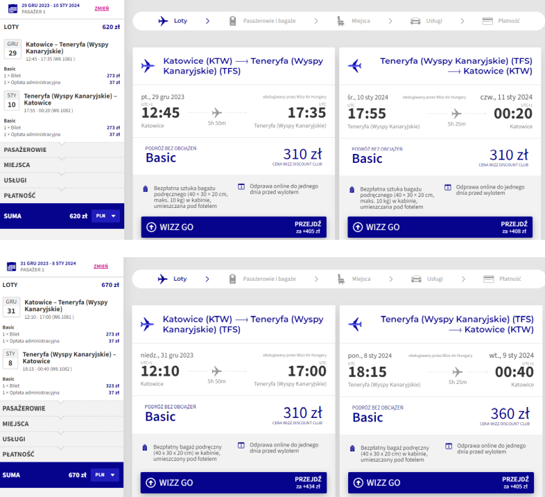Select Basic fare on 12:45 flight card
Image resolution: width=545 pixels, height=497 pixels.
pos(234,157)
